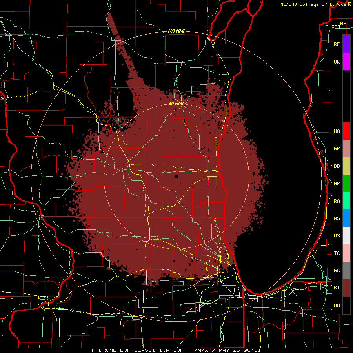Click the HR legend label
The image size is (353, 353).
tap(337, 184)
